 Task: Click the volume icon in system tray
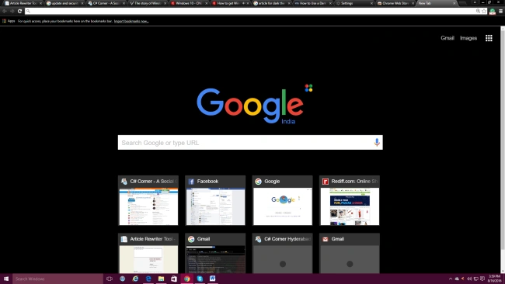tap(469, 279)
